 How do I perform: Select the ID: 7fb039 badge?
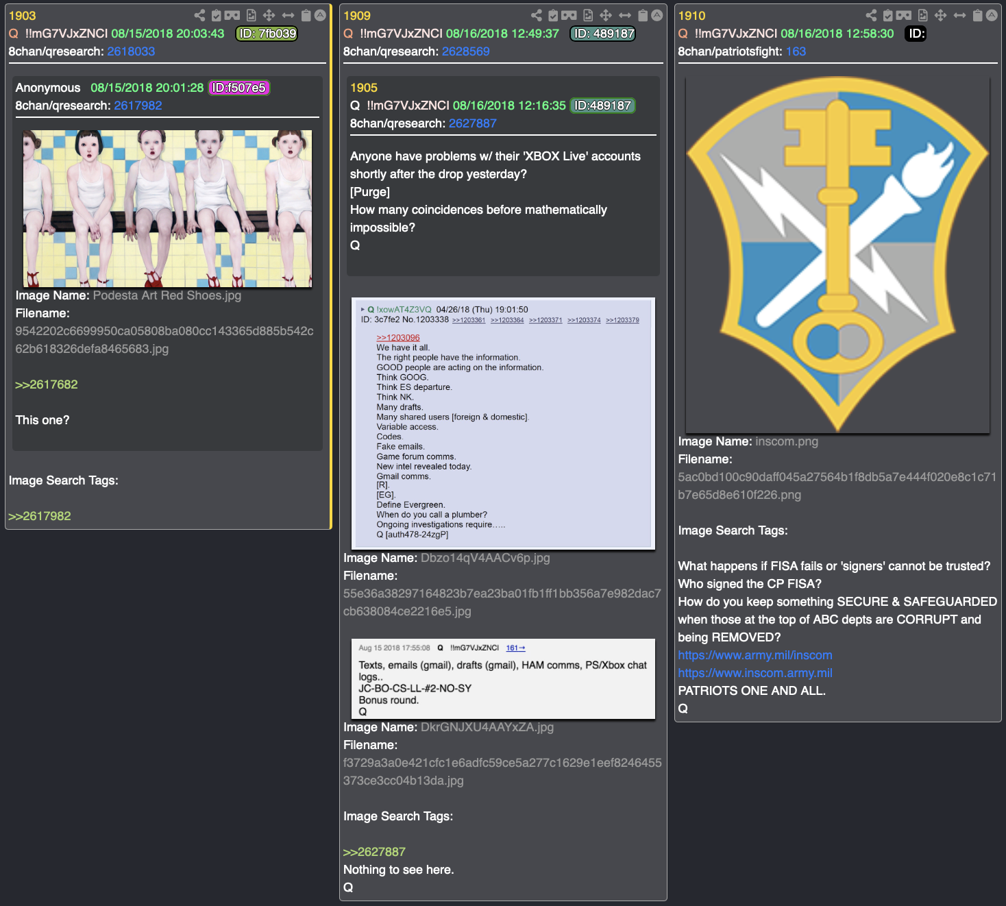pyautogui.click(x=267, y=34)
